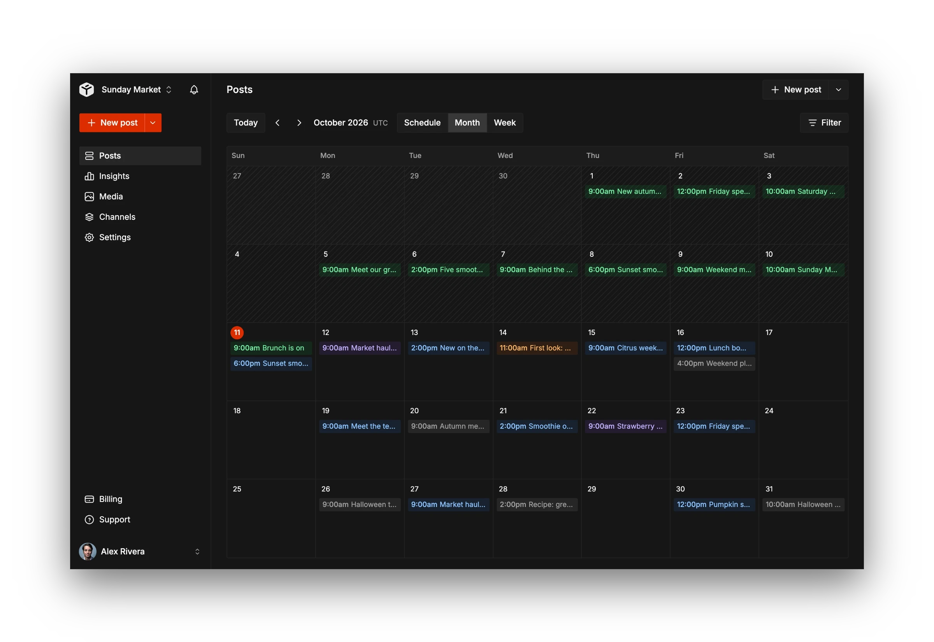Open the 9:00am Meet the te... post

pyautogui.click(x=360, y=426)
